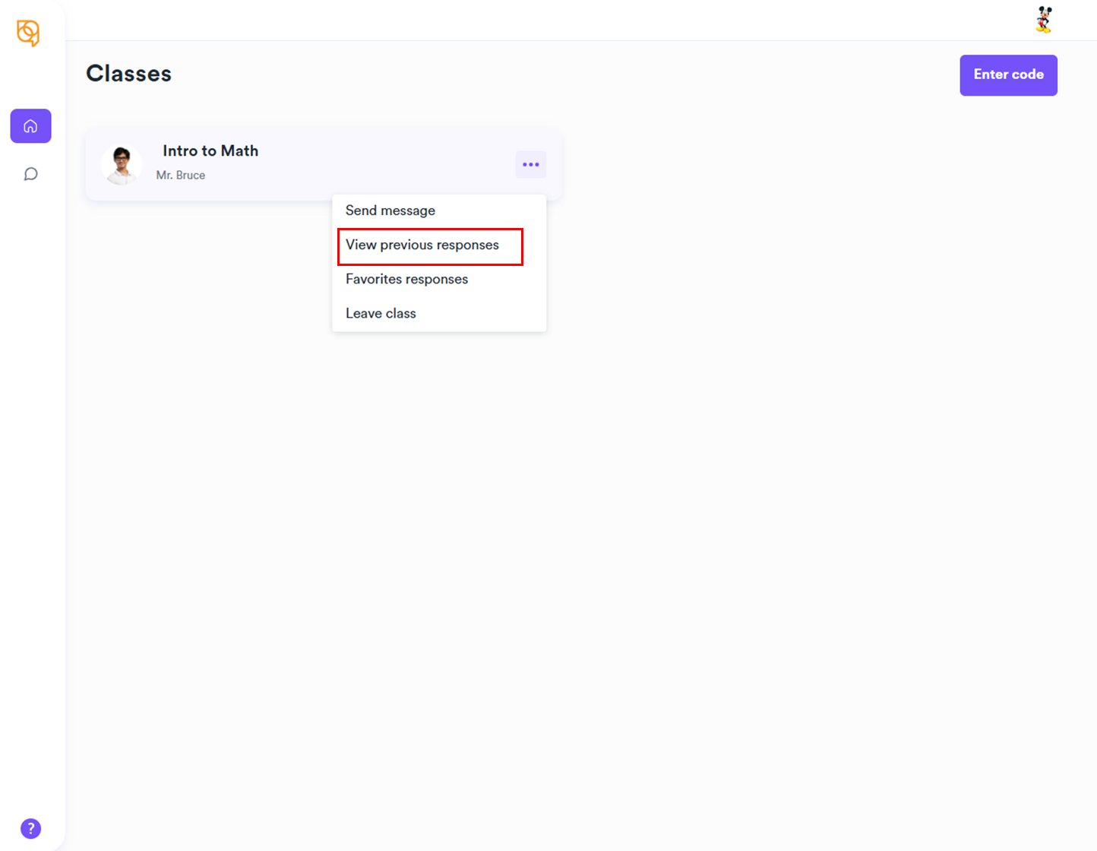Click Mr. Bruce's teacher profile photo
Screen dimensions: 1097x851
(x=122, y=165)
